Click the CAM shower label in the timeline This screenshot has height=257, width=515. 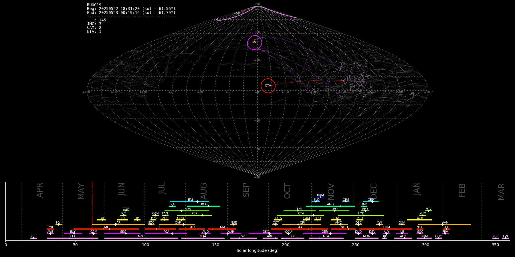94,232
